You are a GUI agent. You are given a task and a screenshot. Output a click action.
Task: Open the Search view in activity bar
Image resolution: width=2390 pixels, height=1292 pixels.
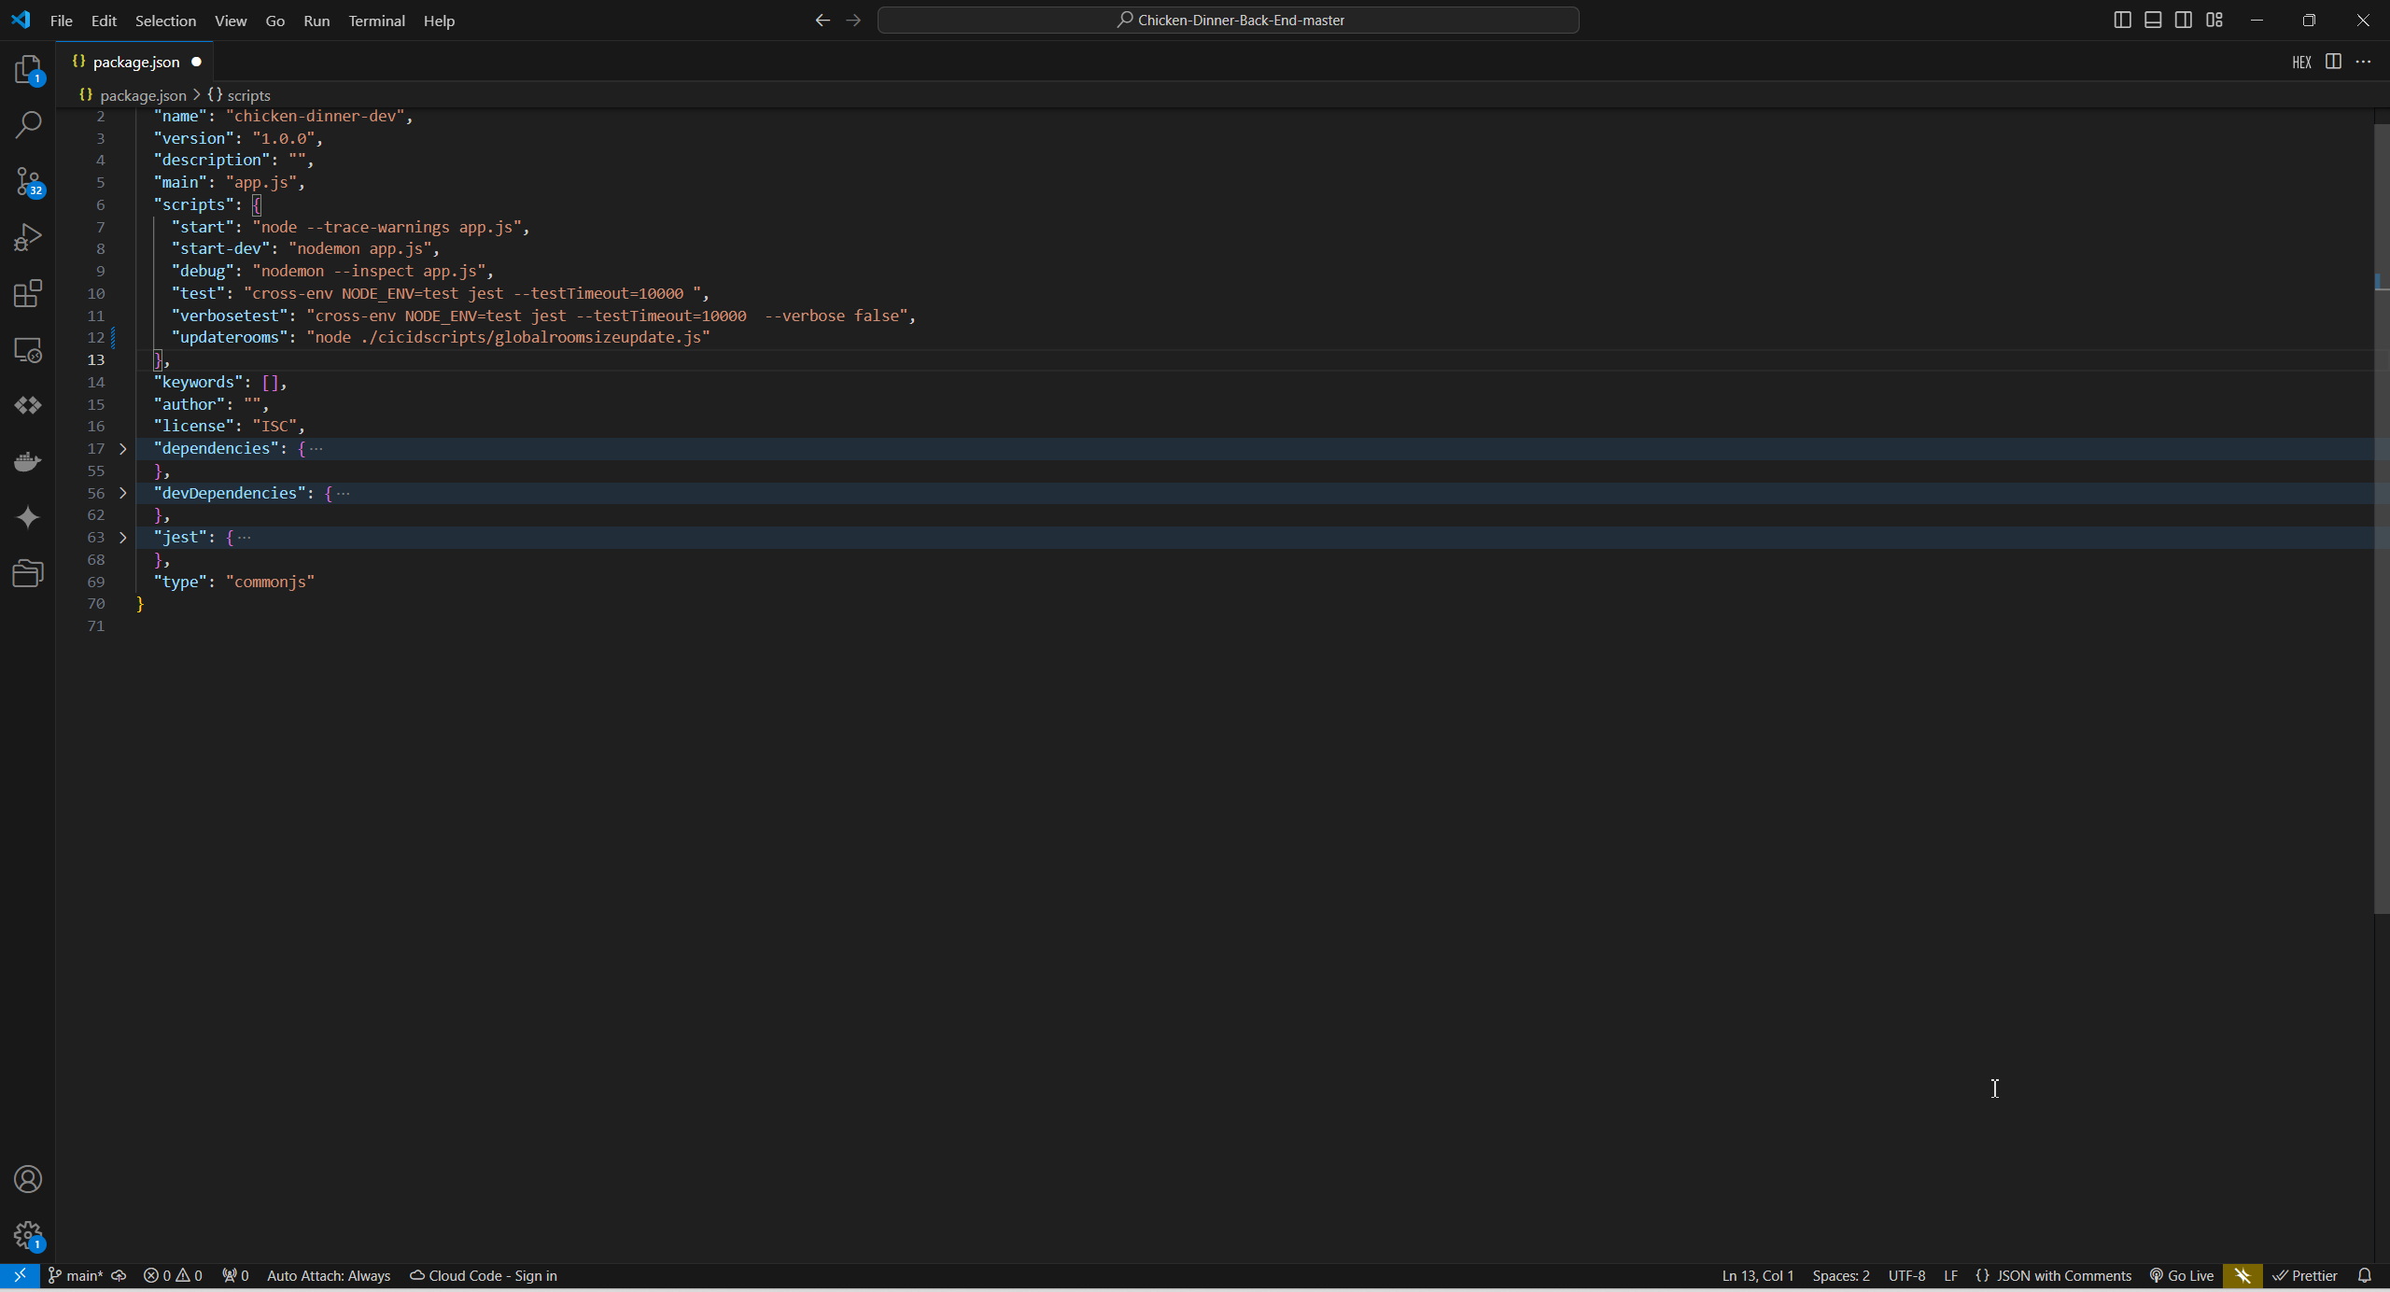click(x=28, y=125)
